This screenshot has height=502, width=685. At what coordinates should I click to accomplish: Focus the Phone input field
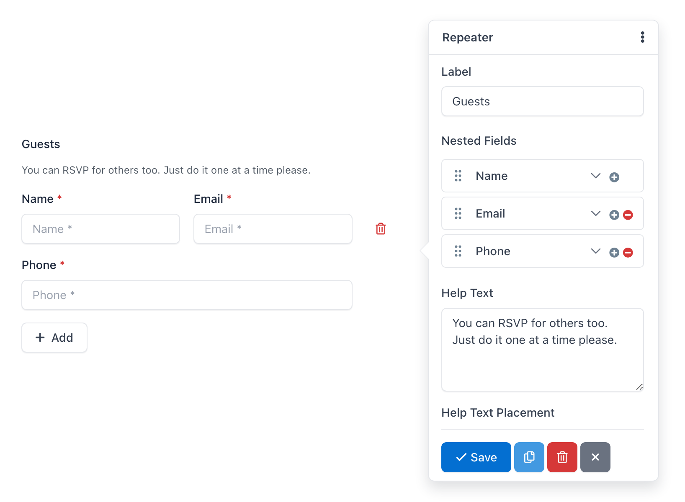[187, 295]
